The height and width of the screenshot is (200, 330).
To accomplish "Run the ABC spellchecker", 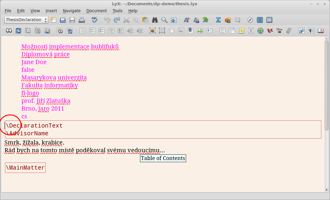I will click(95, 20).
